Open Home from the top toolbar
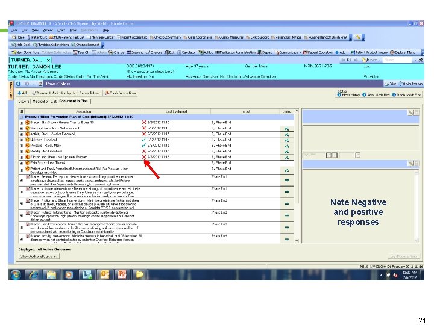434x325 pixels. point(18,37)
